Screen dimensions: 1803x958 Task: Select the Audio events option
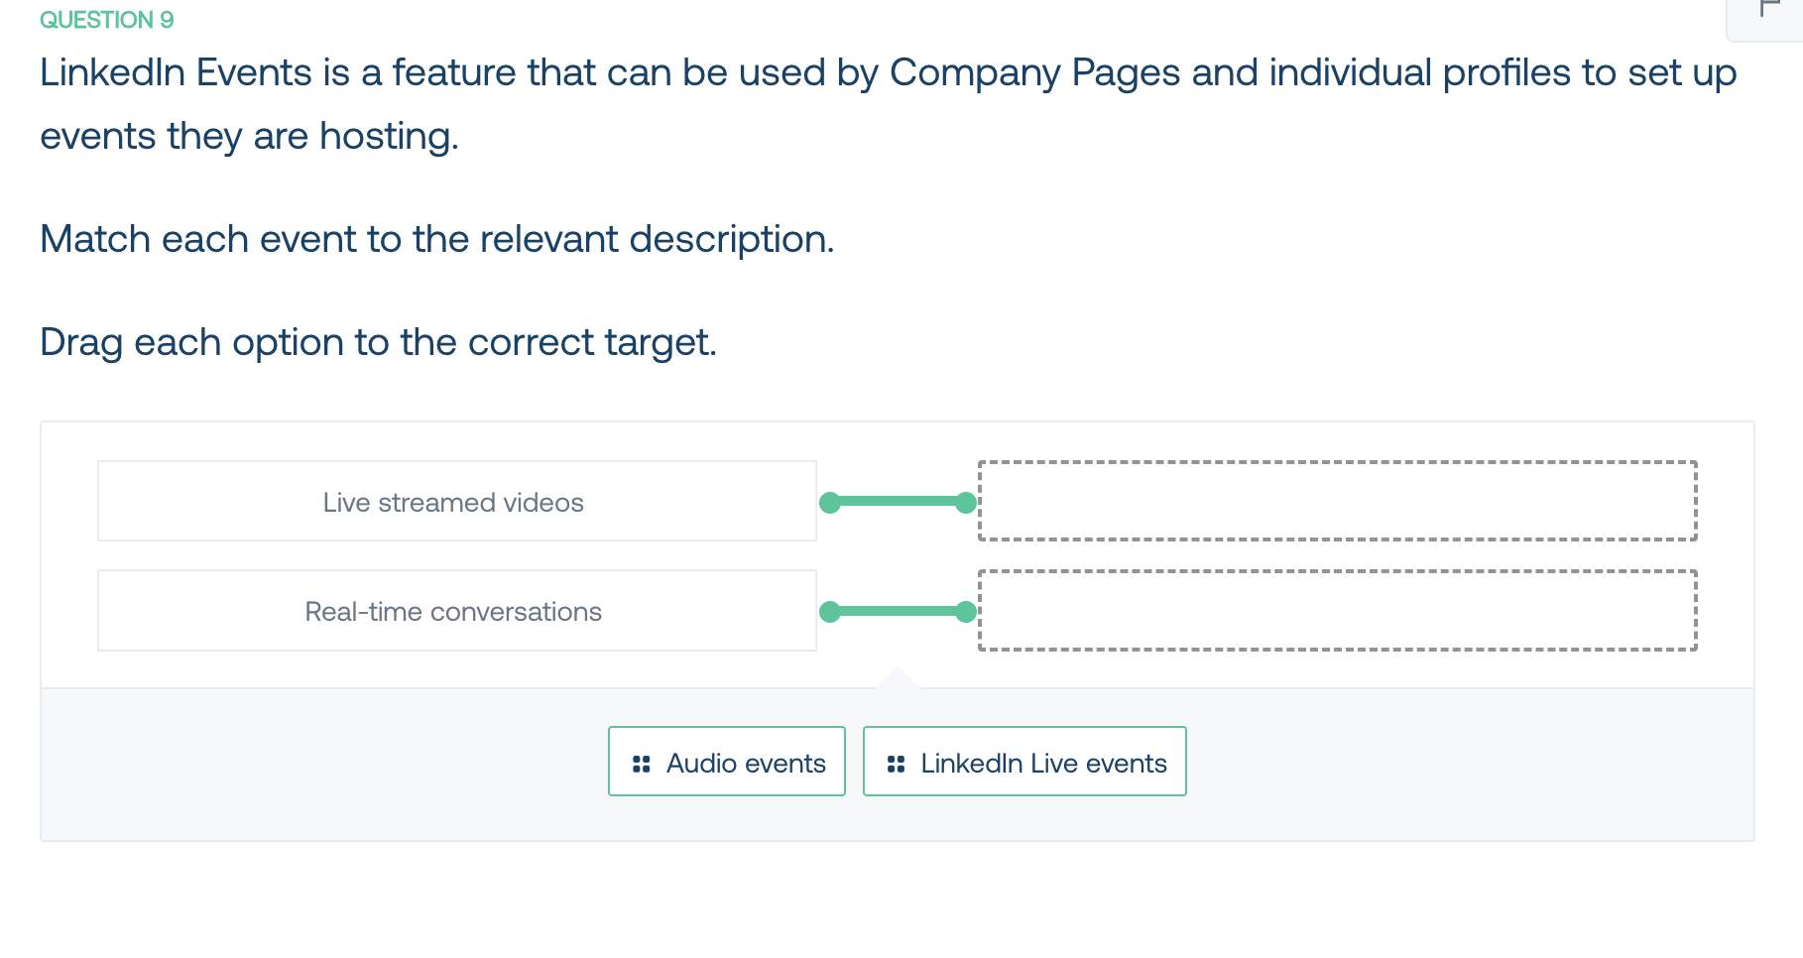(727, 762)
